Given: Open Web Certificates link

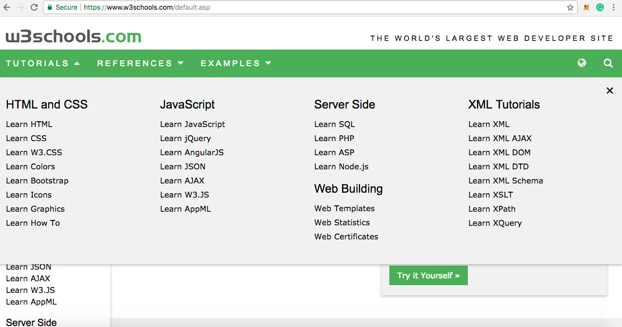Looking at the screenshot, I should pos(346,236).
